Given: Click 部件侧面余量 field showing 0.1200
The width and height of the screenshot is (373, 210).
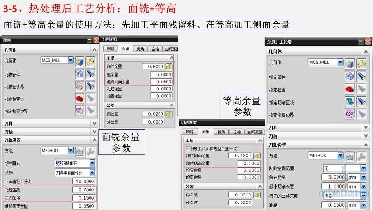Looking at the screenshot, I should point(240,155).
